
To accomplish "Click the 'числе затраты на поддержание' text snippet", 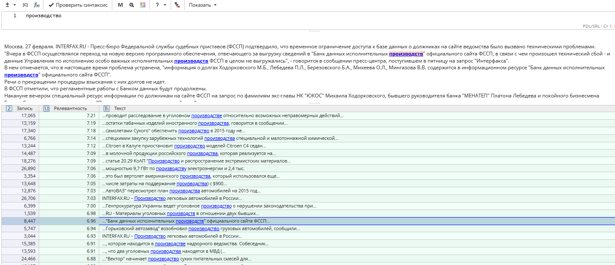I will click(164, 184).
